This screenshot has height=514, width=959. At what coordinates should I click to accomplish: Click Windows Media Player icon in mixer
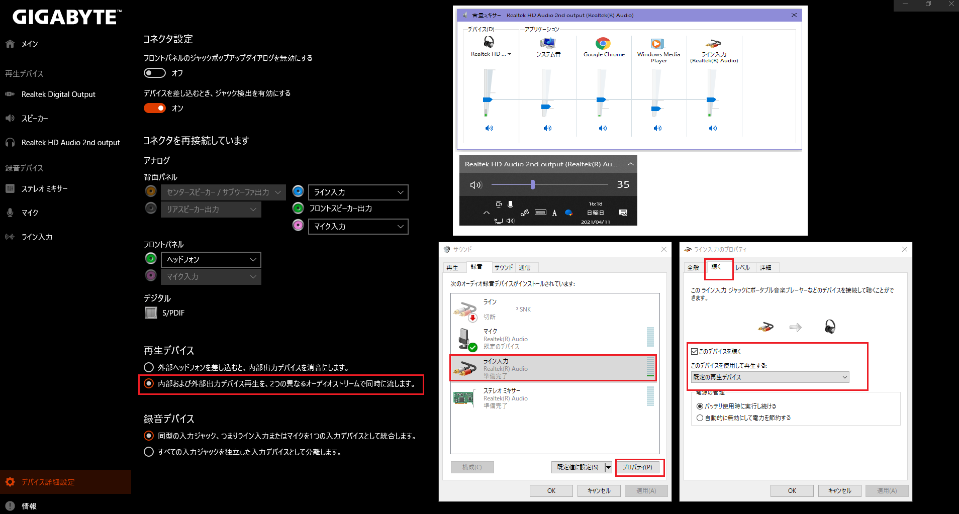[x=657, y=44]
